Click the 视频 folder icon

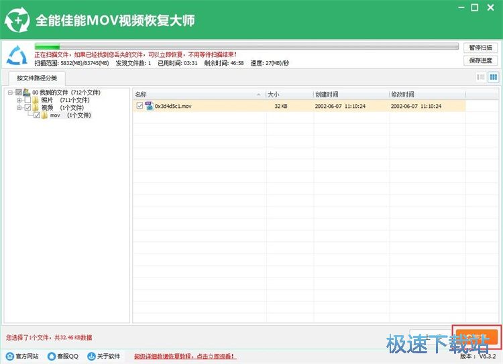36,107
